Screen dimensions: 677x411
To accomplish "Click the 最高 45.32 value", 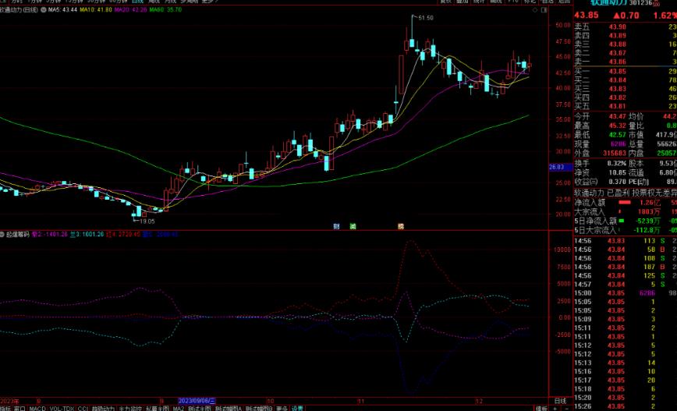I will 618,126.
